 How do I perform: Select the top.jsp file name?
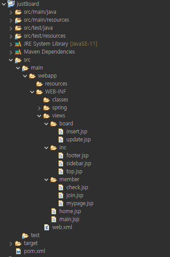coord(74,171)
